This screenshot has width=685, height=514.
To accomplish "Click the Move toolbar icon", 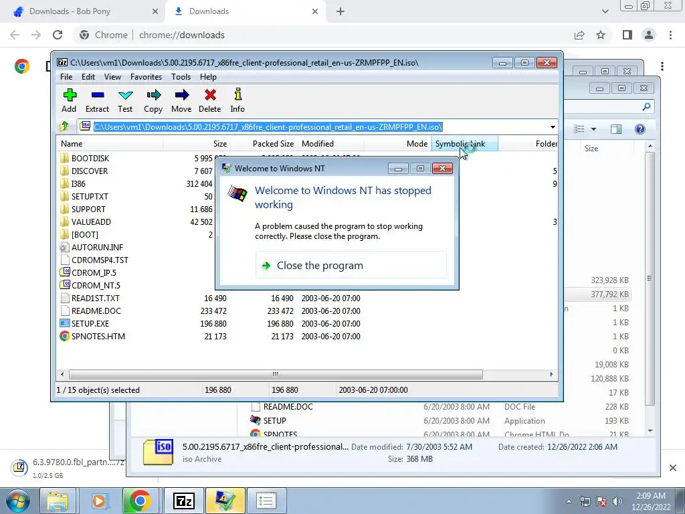I will click(181, 100).
